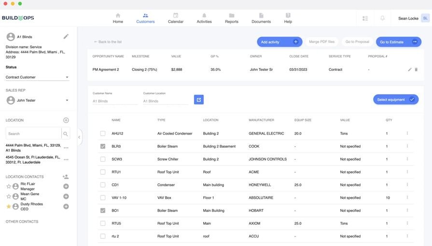Open Sean Locke user avatar menu

click(425, 18)
